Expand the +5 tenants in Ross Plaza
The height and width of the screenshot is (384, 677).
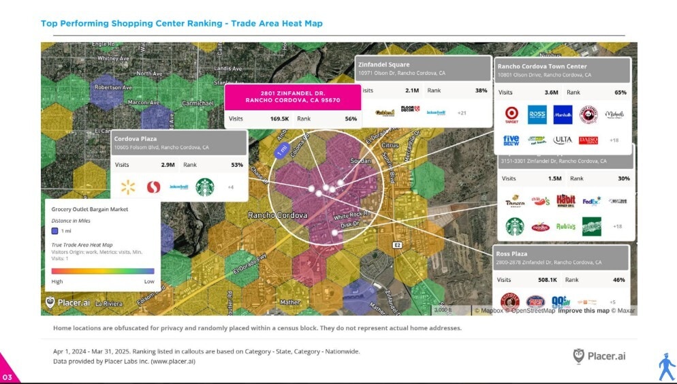[x=612, y=302]
